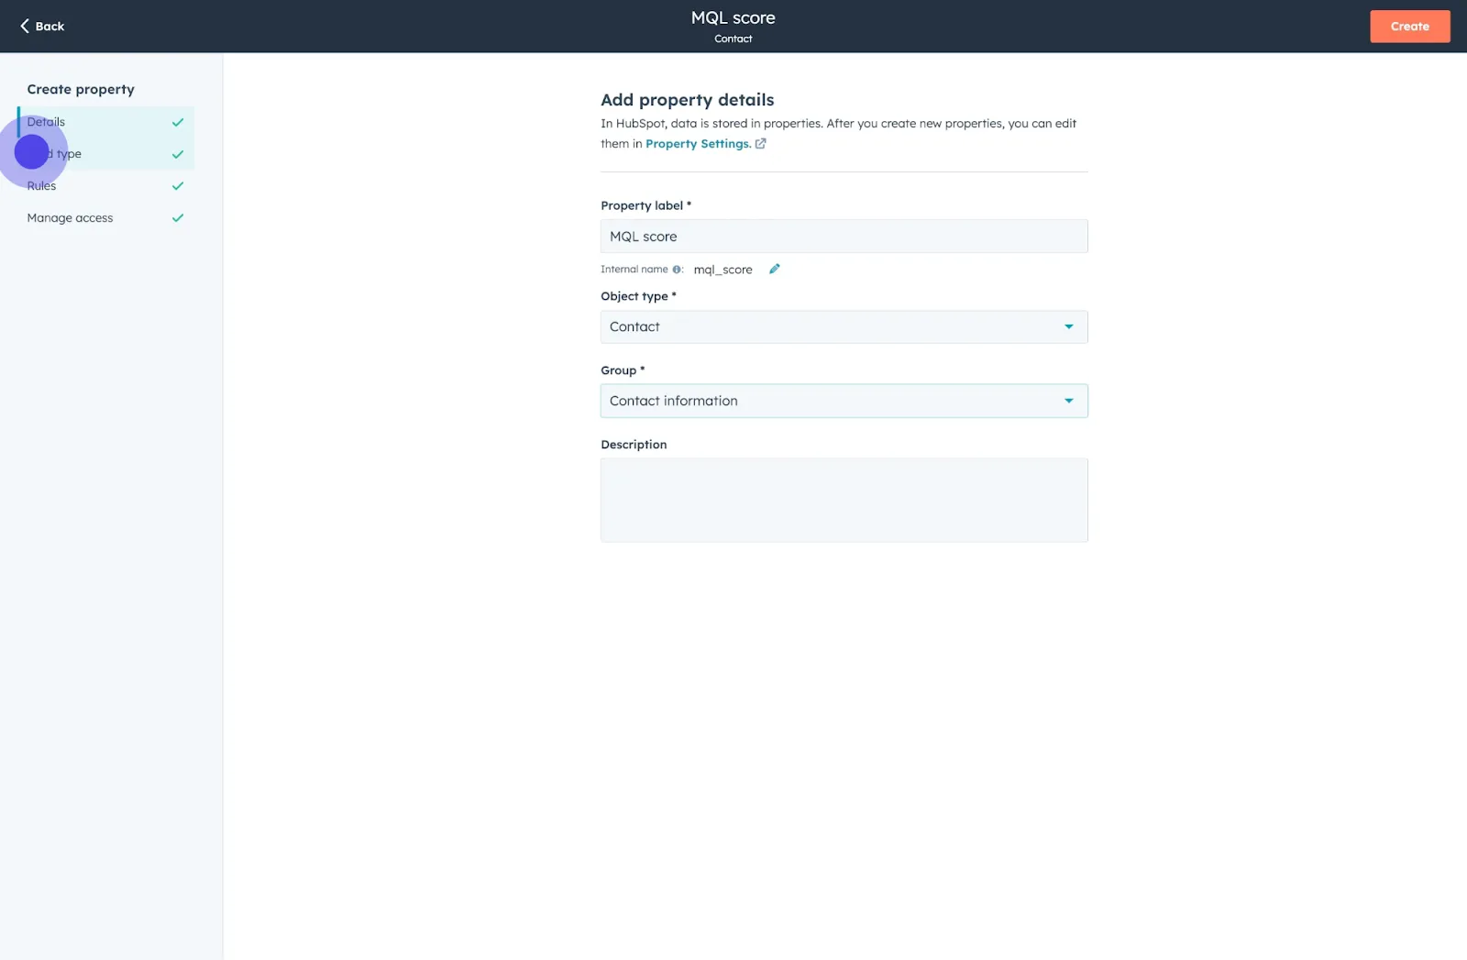Focus the Property label input field
This screenshot has height=960, width=1467.
pyautogui.click(x=844, y=237)
